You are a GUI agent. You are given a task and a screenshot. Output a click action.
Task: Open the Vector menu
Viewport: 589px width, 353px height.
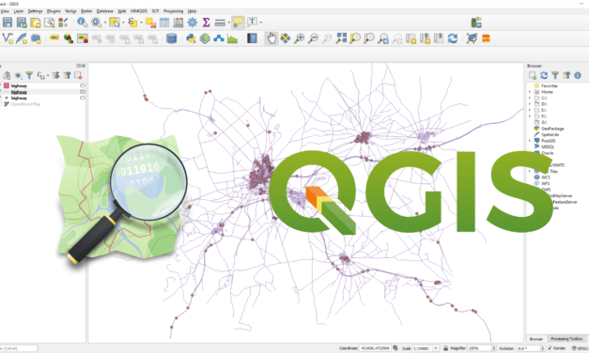click(x=70, y=11)
